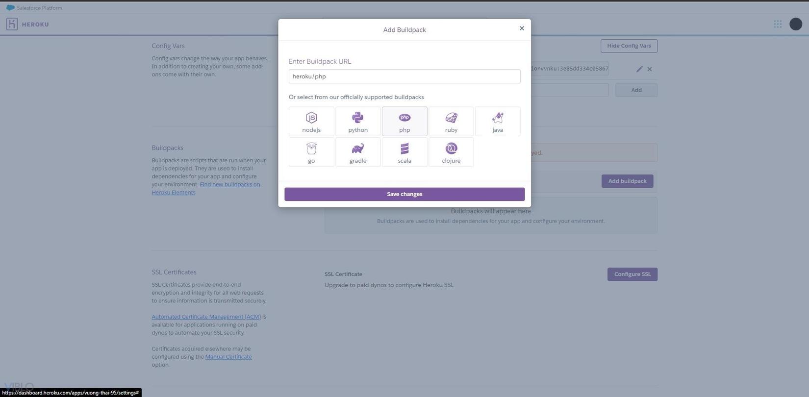Click the Enter Buildpack URL field

404,76
